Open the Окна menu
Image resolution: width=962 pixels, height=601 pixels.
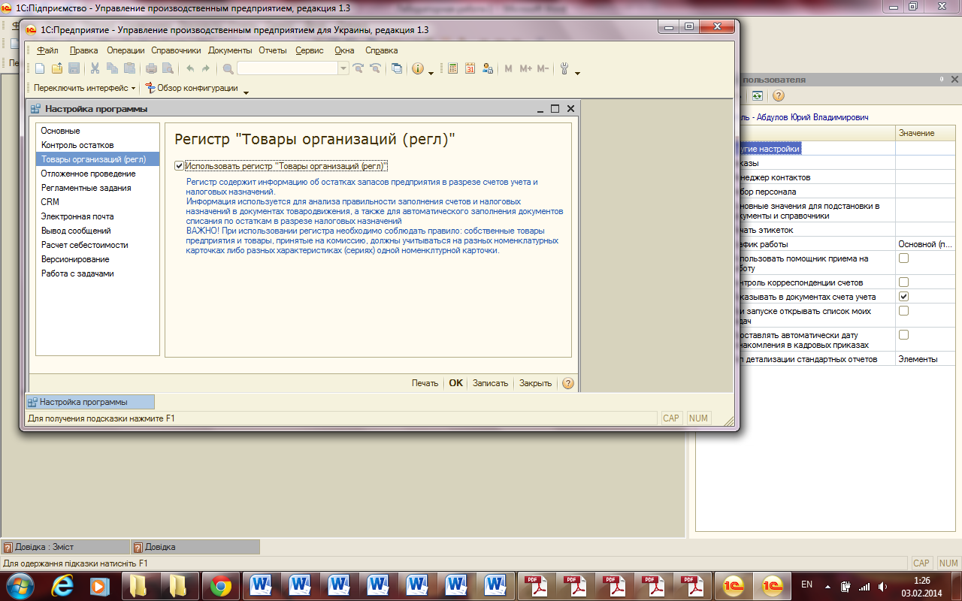coord(345,50)
